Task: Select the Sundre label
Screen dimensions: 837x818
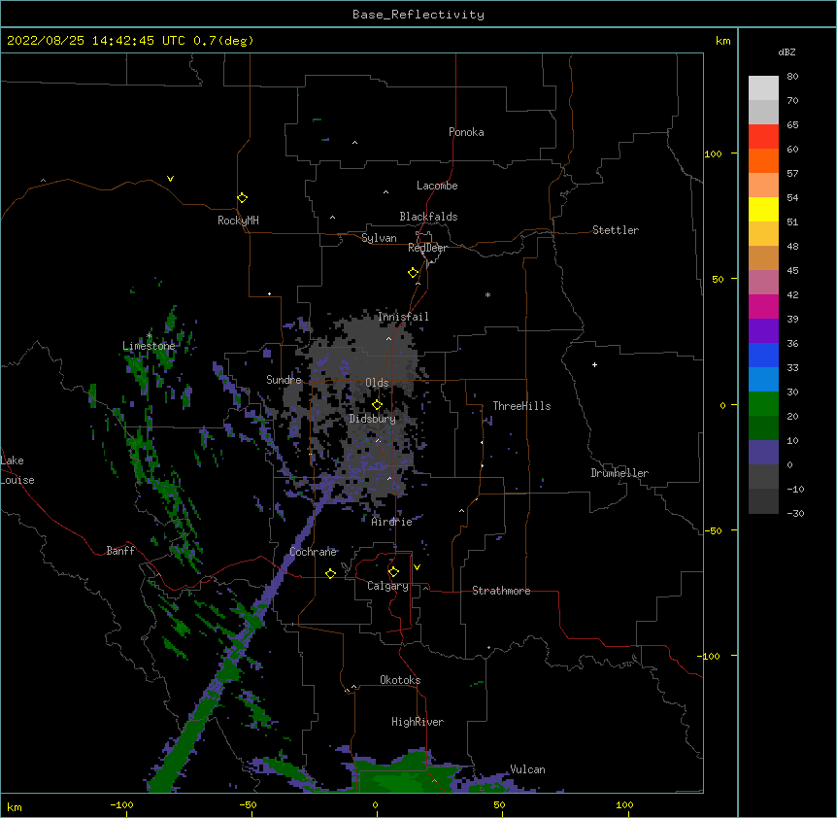Action: click(284, 380)
